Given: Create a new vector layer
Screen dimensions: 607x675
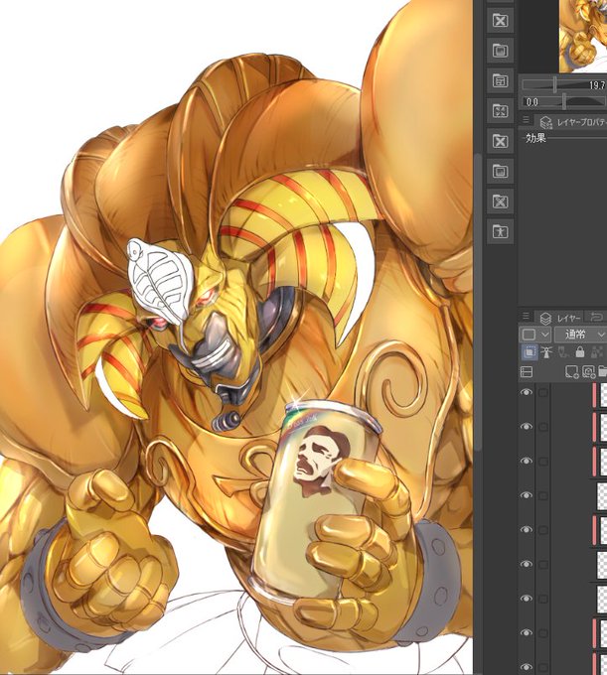Looking at the screenshot, I should pyautogui.click(x=588, y=371).
